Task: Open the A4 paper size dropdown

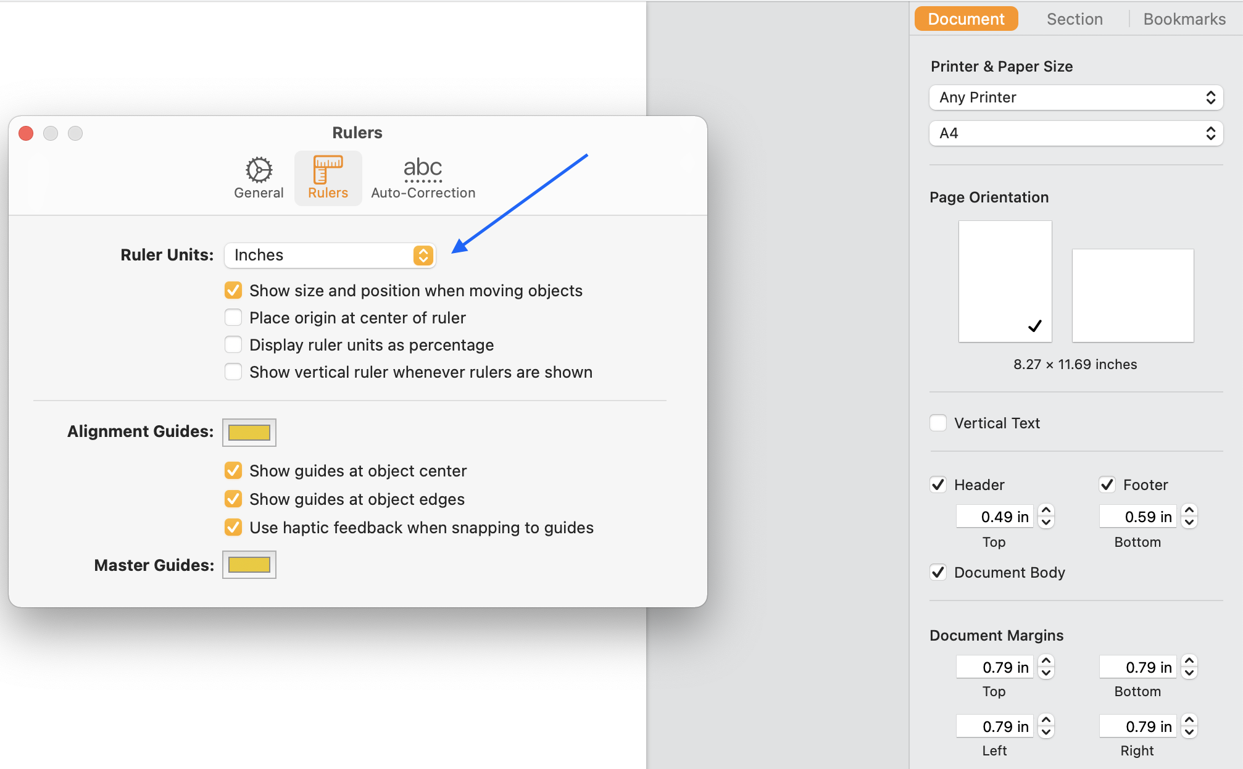Action: click(1076, 133)
